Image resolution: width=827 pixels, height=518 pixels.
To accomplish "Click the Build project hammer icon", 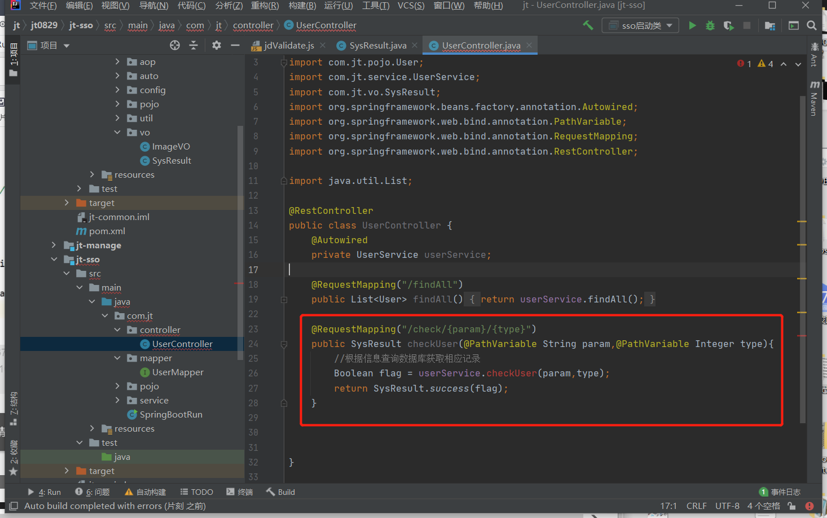I will click(x=588, y=25).
